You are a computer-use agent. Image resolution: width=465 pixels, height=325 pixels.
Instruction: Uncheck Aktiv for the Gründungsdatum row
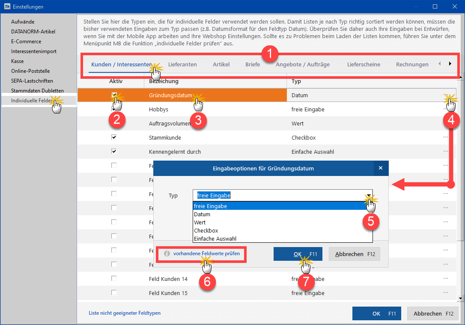[114, 95]
